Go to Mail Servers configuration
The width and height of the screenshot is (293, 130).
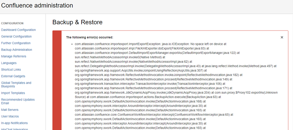coord(10,110)
